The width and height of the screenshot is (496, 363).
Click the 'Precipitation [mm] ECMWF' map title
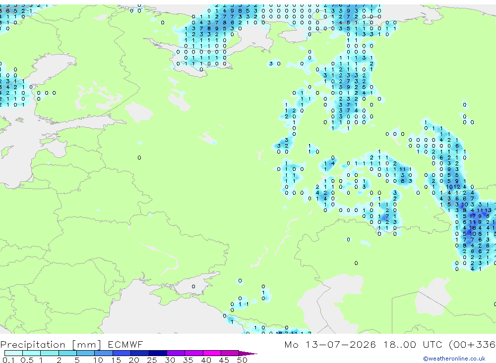[71, 344]
